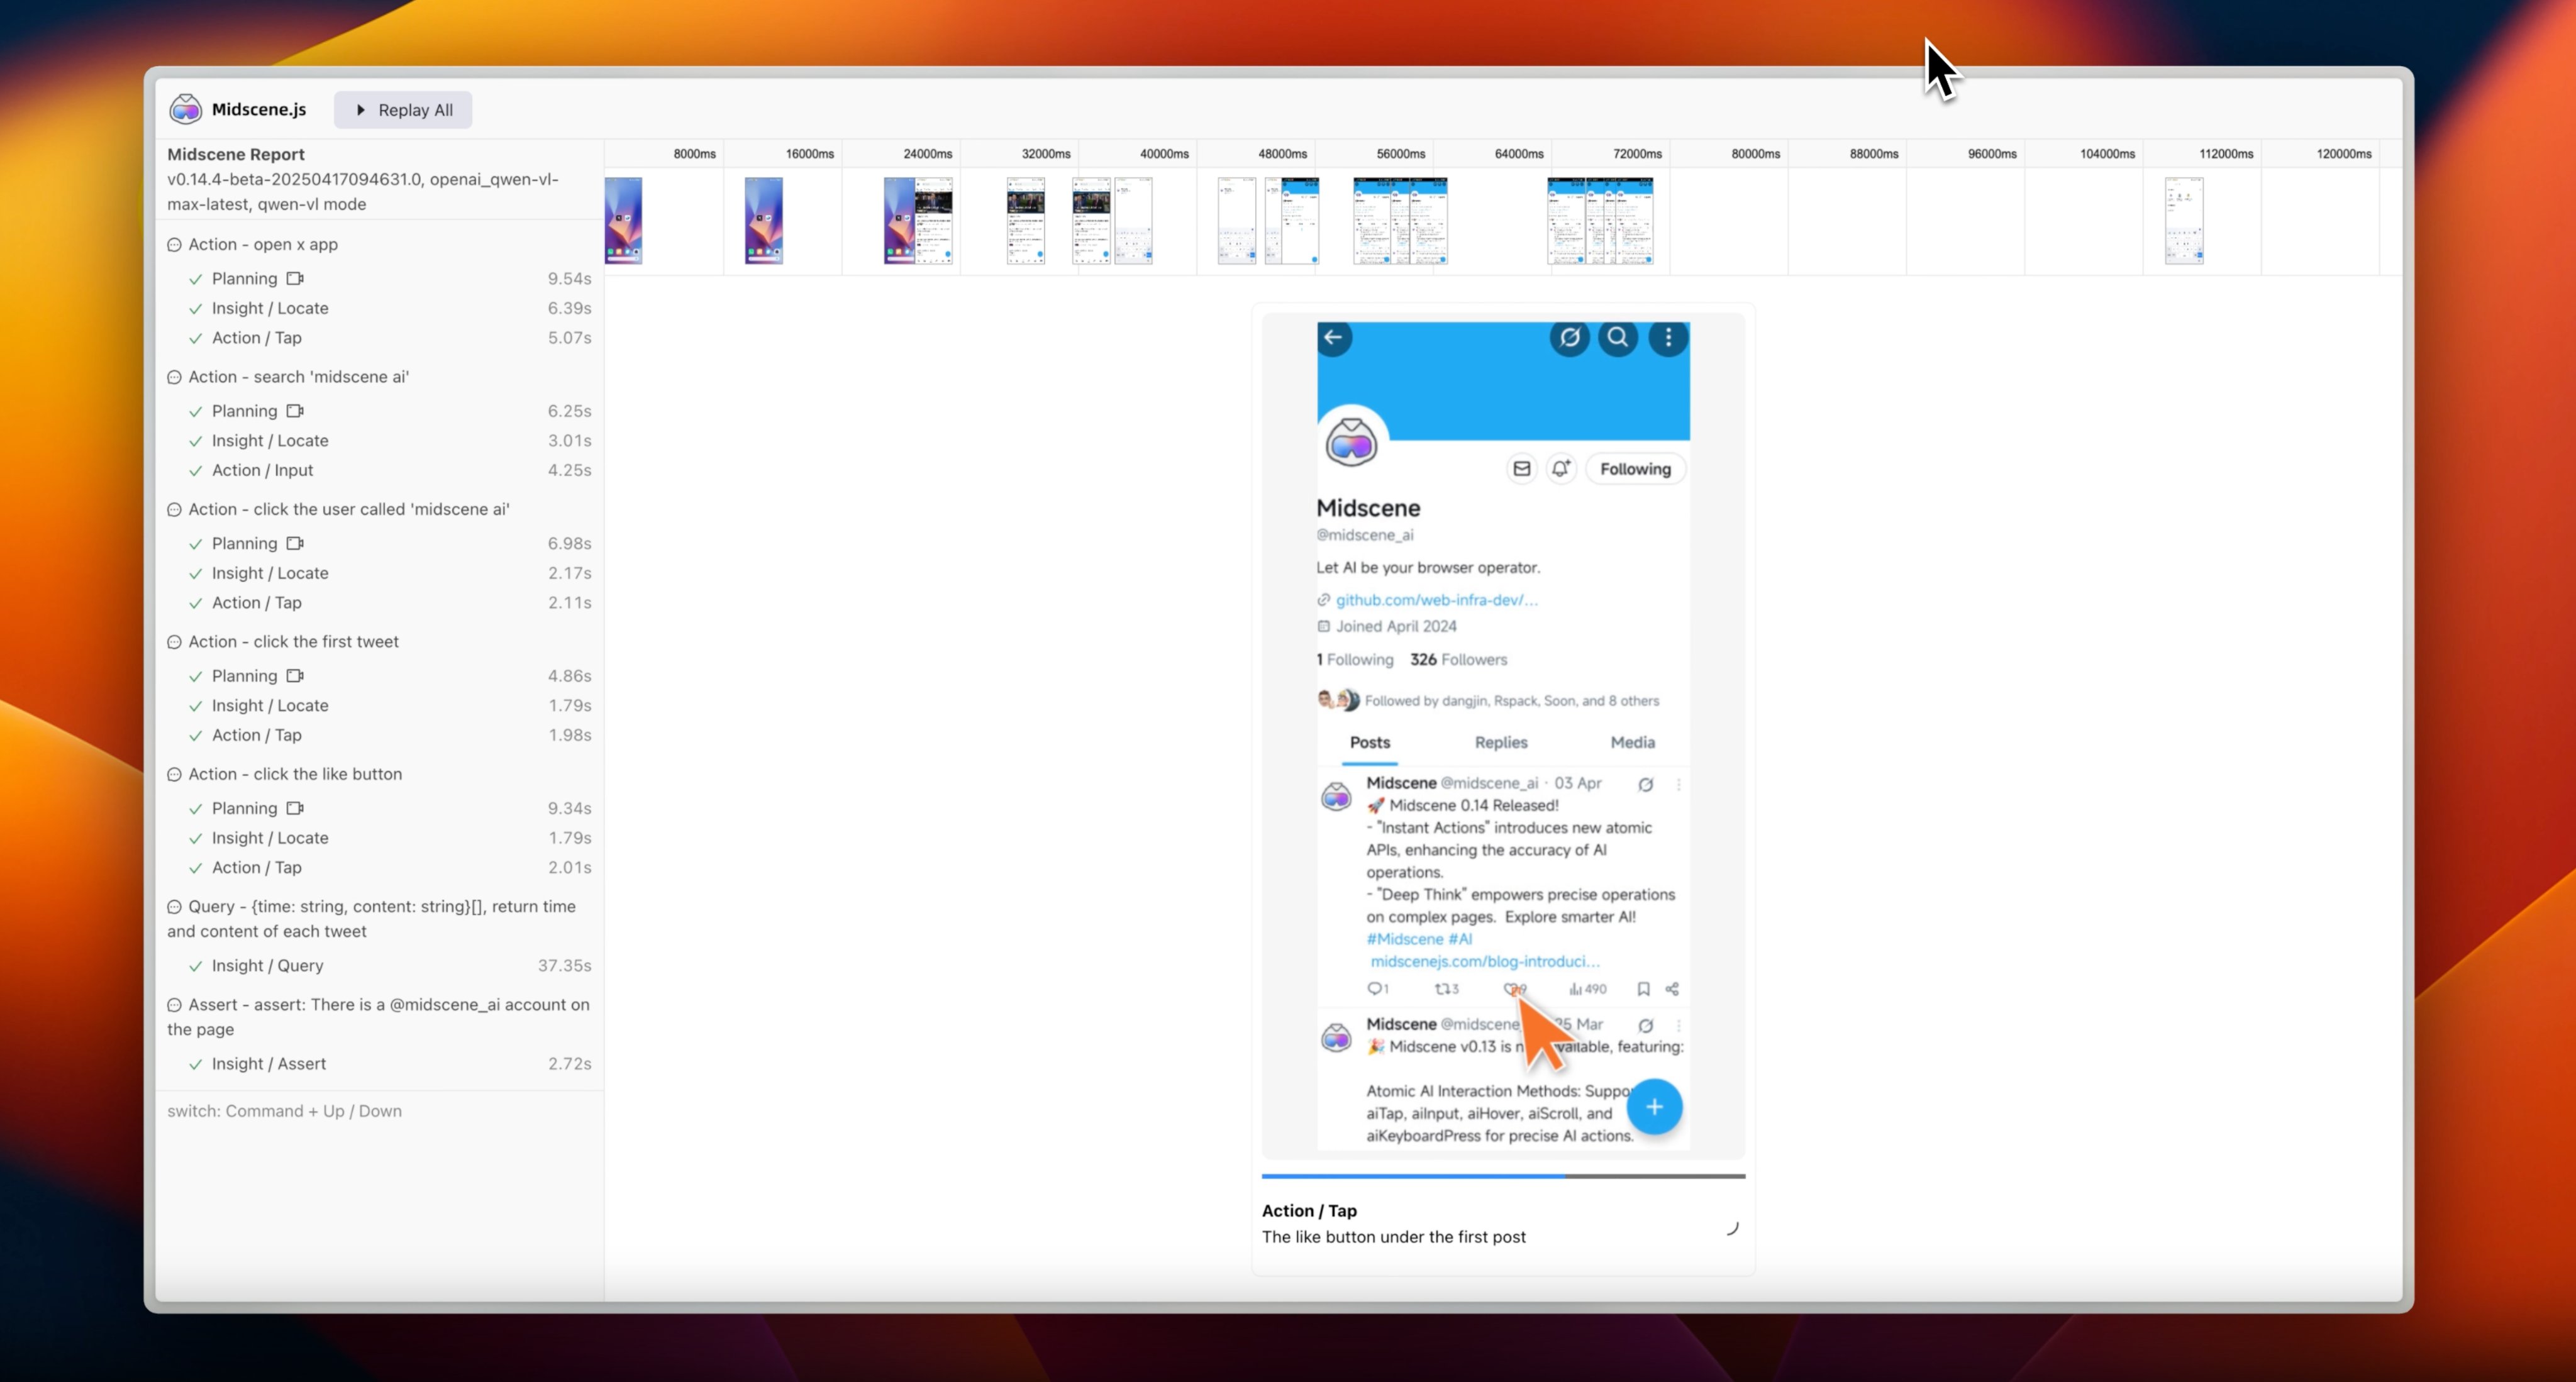Click avatar beside the 03 Apr post

click(x=1336, y=797)
